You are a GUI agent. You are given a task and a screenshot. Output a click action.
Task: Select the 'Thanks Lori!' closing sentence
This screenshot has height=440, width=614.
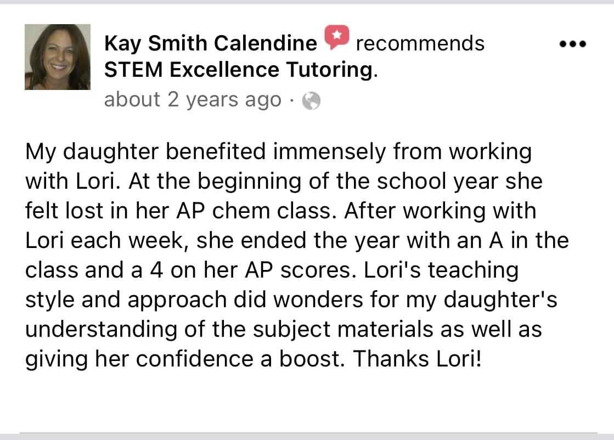[x=417, y=359]
